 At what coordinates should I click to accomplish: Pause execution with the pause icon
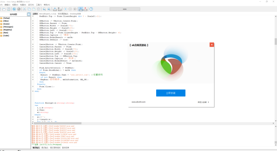coord(70,9)
